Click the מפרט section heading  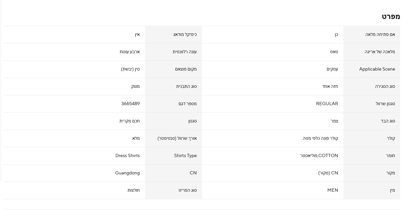coord(391,16)
